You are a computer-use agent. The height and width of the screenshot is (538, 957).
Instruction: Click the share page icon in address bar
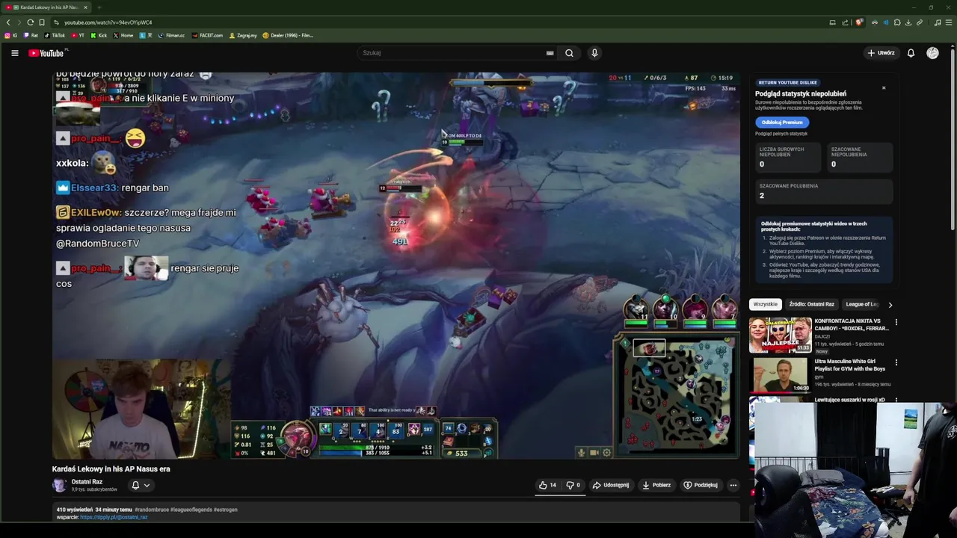845,22
